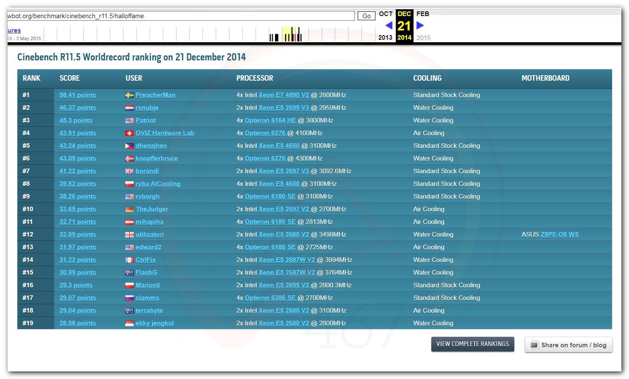This screenshot has height=379, width=629.
Task: Click the US flag beside edward2
Action: click(130, 248)
